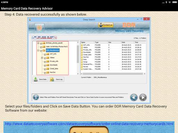Click the folder icon beside Songs in file list
The image size is (178, 133).
[x=82, y=62]
